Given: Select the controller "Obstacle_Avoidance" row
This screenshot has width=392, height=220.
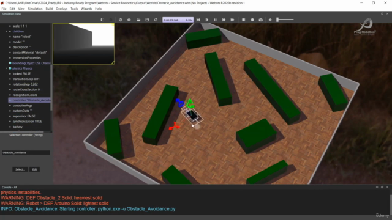Looking at the screenshot, I should click(30, 100).
